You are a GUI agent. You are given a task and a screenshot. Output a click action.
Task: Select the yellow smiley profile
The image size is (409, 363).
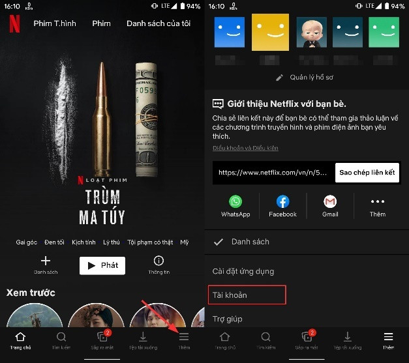coord(270,33)
